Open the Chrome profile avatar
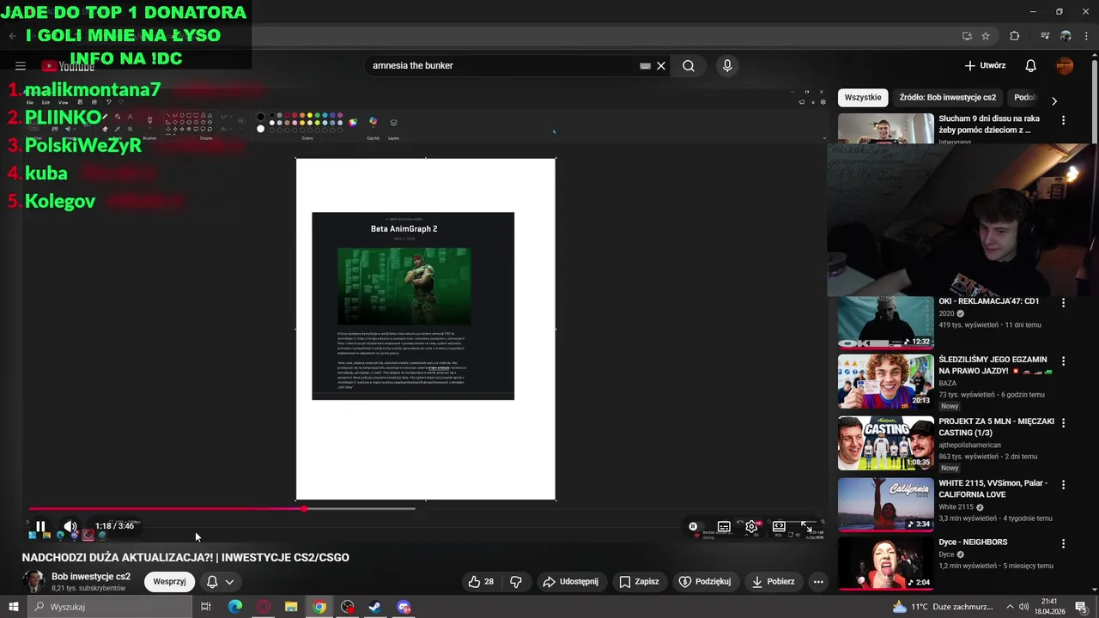Viewport: 1099px width, 618px height. (x=1066, y=36)
